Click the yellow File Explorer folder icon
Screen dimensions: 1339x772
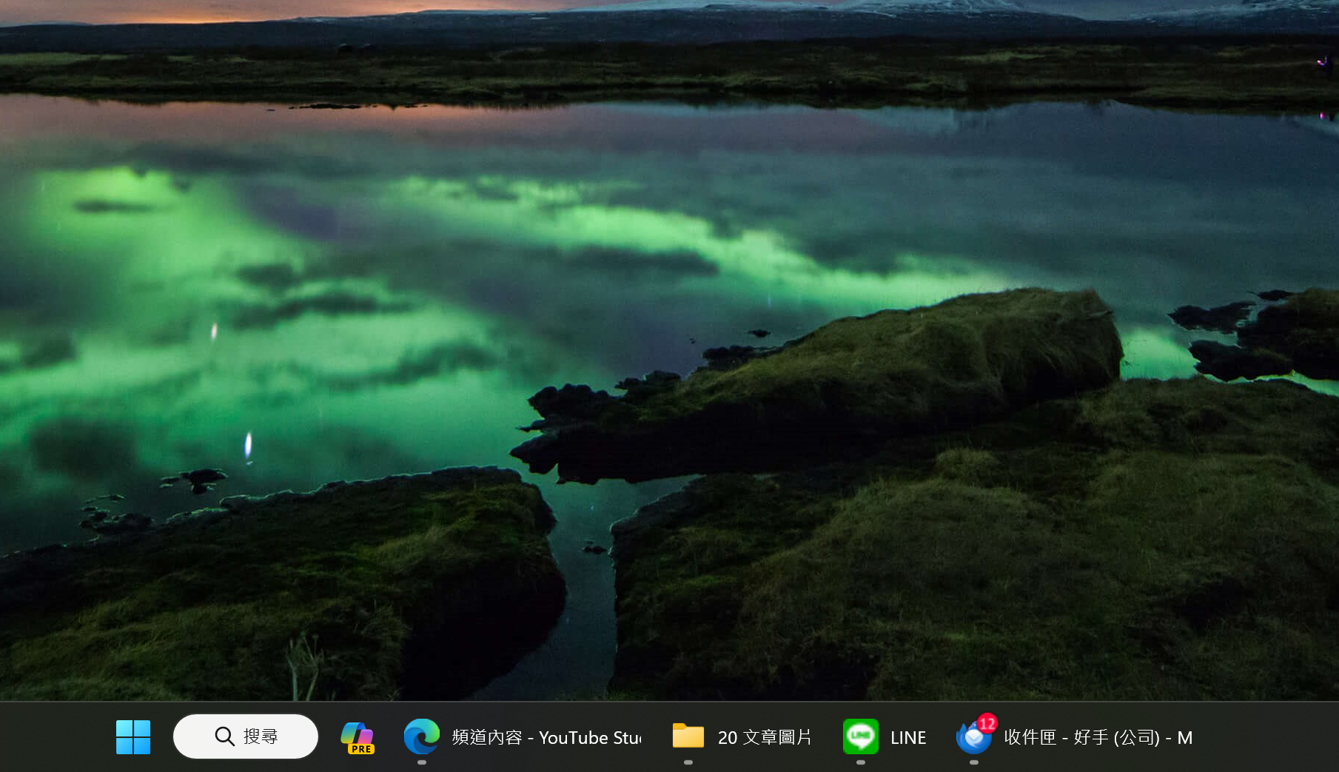[x=688, y=736]
